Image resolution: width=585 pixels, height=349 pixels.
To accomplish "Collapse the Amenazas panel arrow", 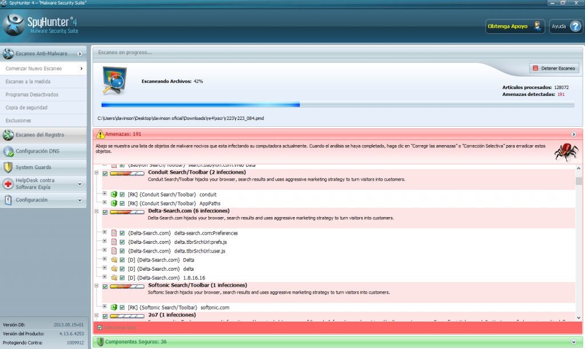I will pyautogui.click(x=574, y=134).
